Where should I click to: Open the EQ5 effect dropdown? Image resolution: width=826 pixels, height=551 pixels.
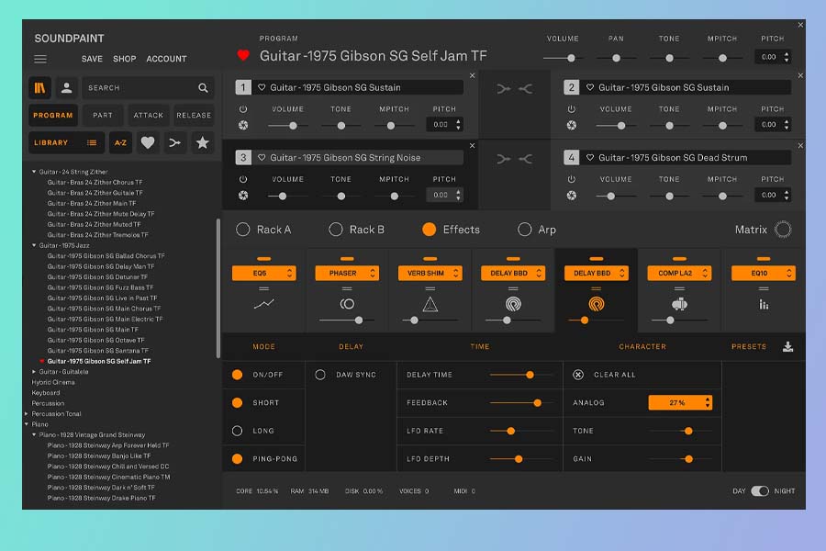tap(263, 273)
